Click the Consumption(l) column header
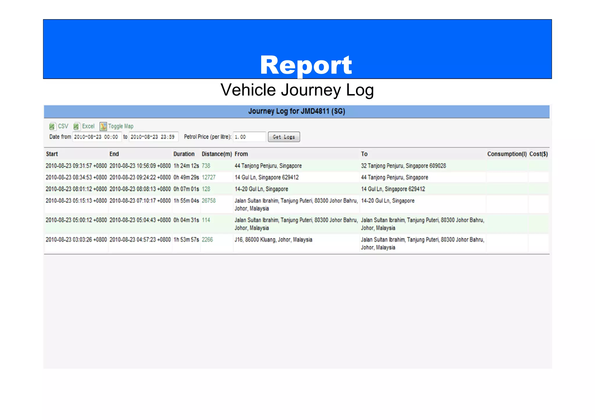The width and height of the screenshot is (595, 420). [x=507, y=154]
